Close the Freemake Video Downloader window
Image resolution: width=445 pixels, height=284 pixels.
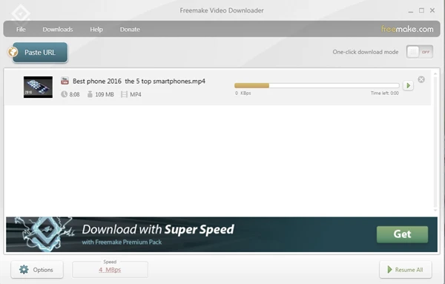point(432,10)
